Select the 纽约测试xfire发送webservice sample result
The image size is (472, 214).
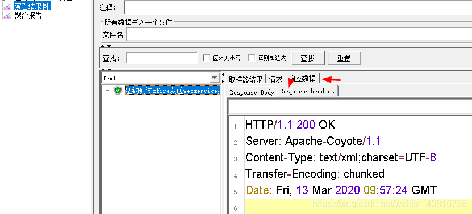pyautogui.click(x=173, y=91)
